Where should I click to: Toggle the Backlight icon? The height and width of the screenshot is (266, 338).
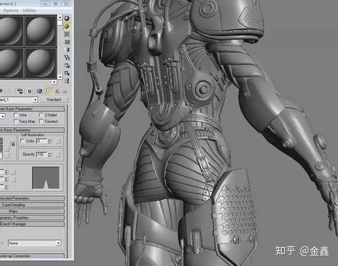pos(67,26)
